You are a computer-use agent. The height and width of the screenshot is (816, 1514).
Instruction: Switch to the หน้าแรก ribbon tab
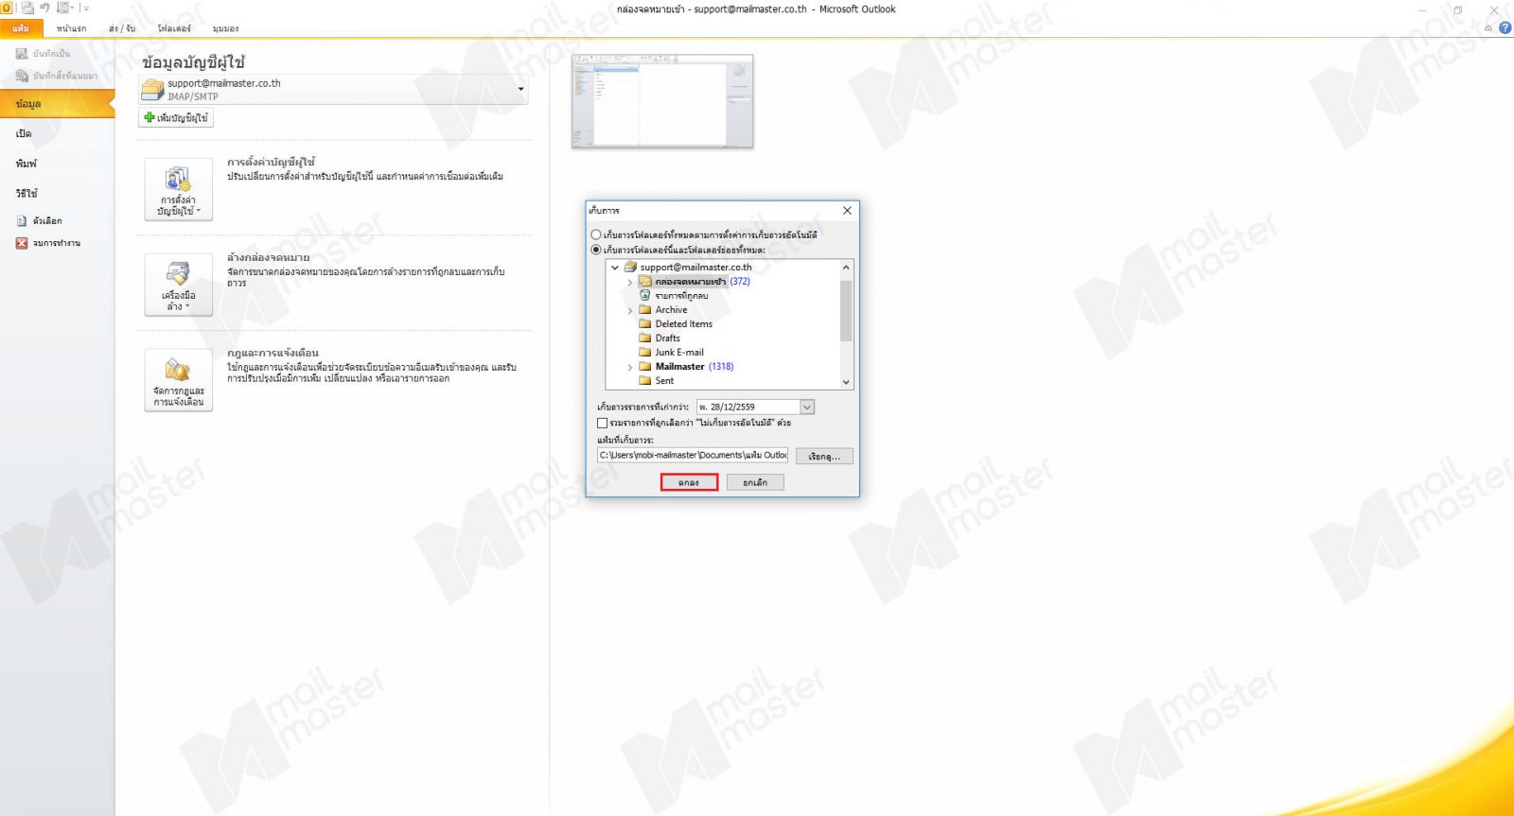[71, 28]
